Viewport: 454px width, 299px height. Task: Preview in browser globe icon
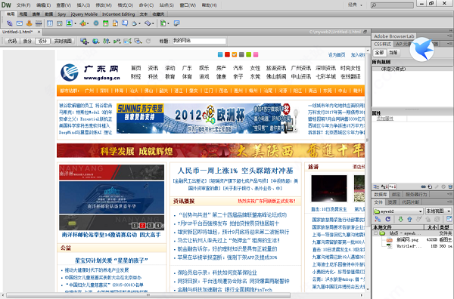tap(95, 41)
